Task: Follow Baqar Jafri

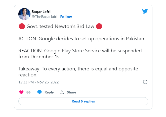Action: (66, 17)
